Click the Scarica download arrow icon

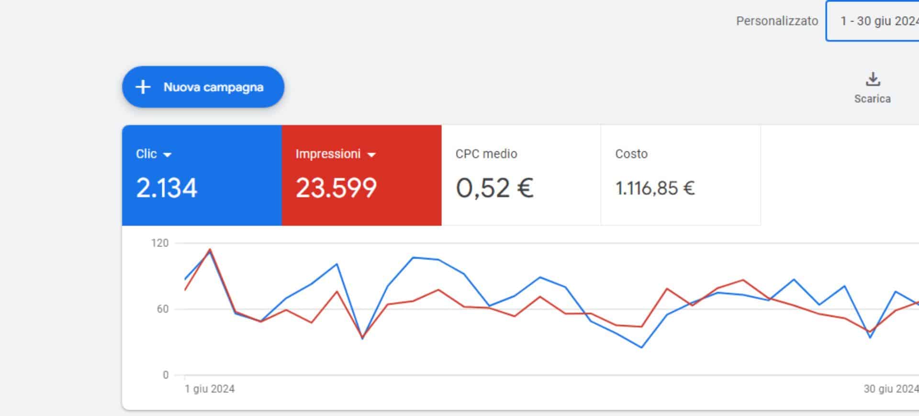click(x=873, y=79)
